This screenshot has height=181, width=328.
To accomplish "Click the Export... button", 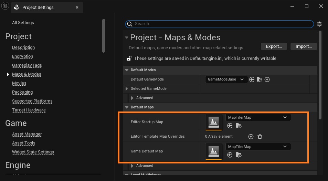I will point(274,46).
